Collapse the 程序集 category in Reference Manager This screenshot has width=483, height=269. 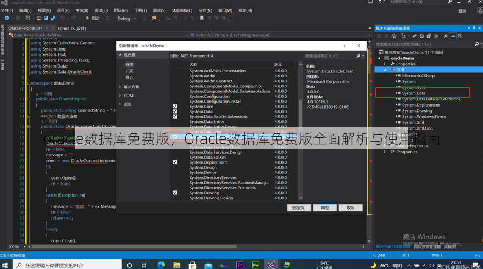coord(120,55)
